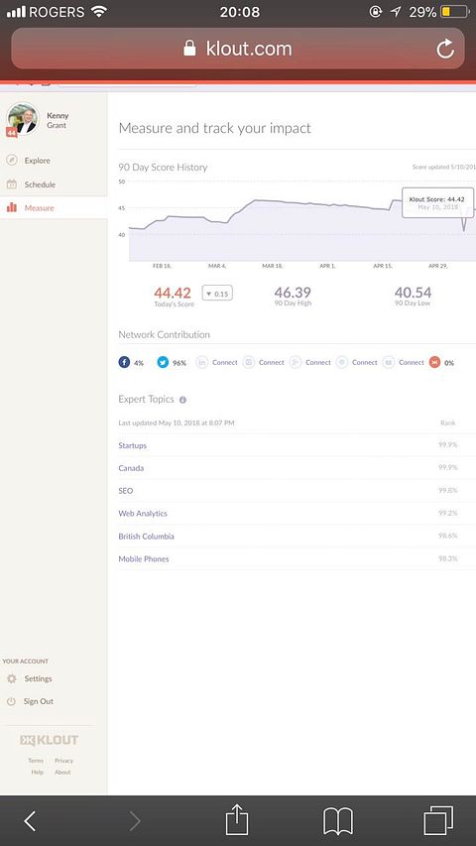Click the Twitter 96% contribution value
This screenshot has height=846, width=476.
179,363
